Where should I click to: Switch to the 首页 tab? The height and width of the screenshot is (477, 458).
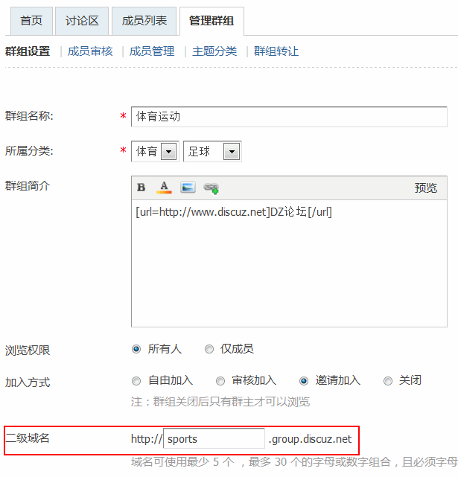coord(31,21)
